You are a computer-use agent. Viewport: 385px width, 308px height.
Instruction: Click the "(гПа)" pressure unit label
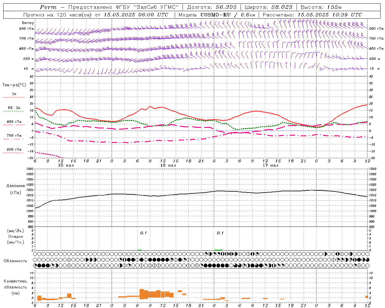pos(16,192)
